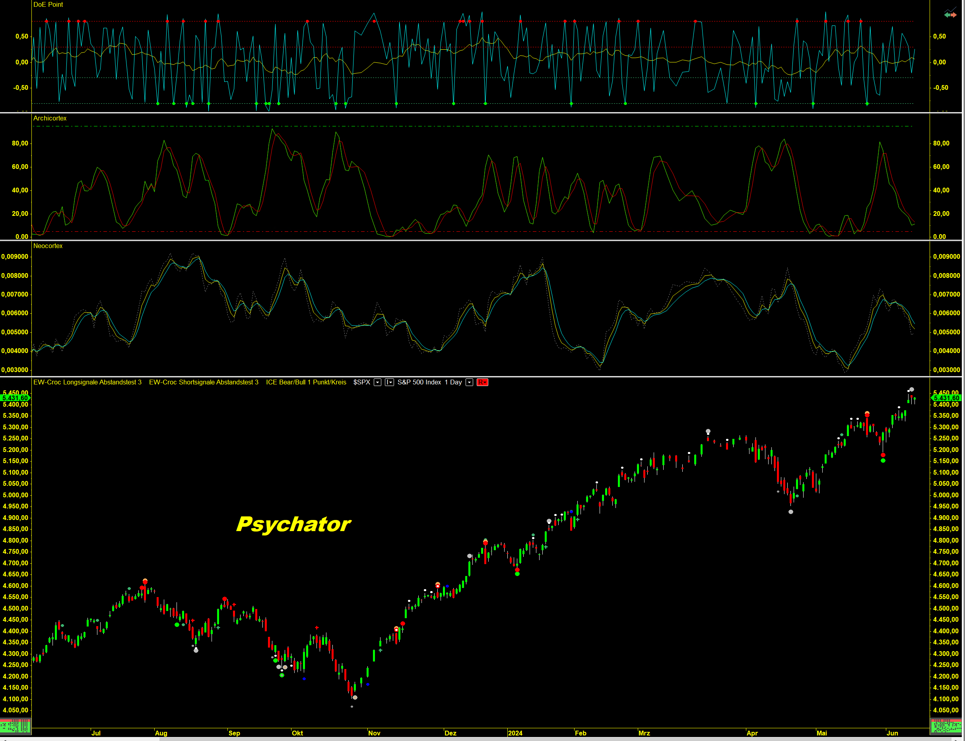Select the EW-Croc Shortsignale Abstandstest 3 label

[x=203, y=382]
